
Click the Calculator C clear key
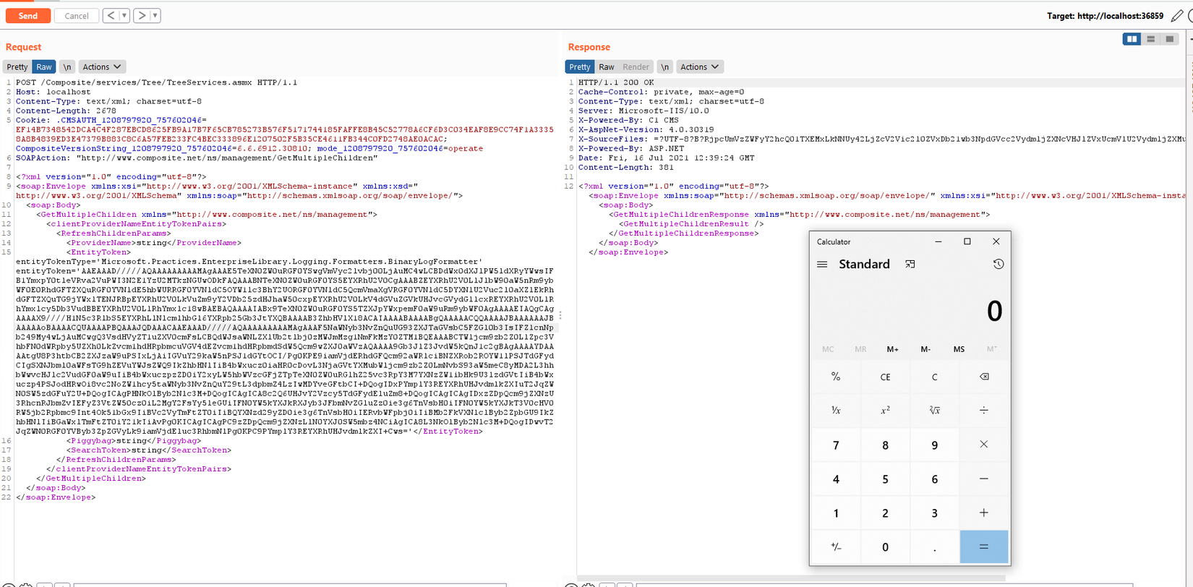(x=934, y=377)
